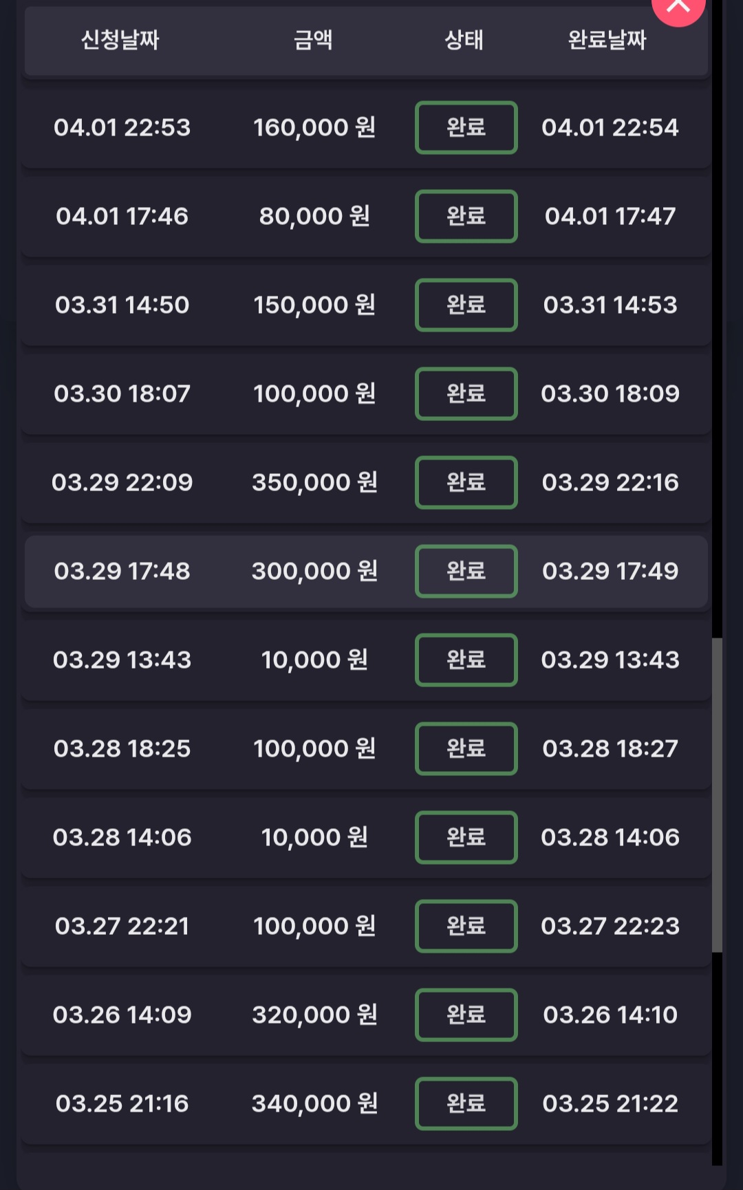
Task: Click the 완료날짜 column header
Action: [x=607, y=40]
